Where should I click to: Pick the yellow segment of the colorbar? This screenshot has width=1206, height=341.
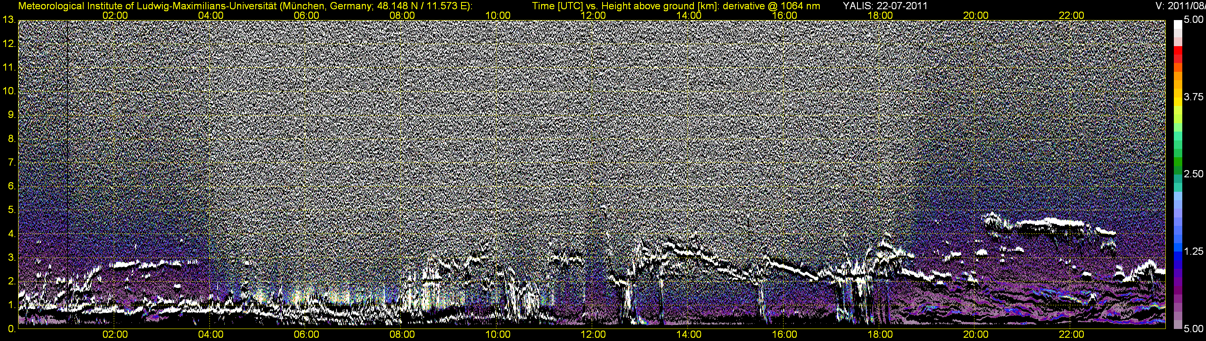tap(1177, 101)
